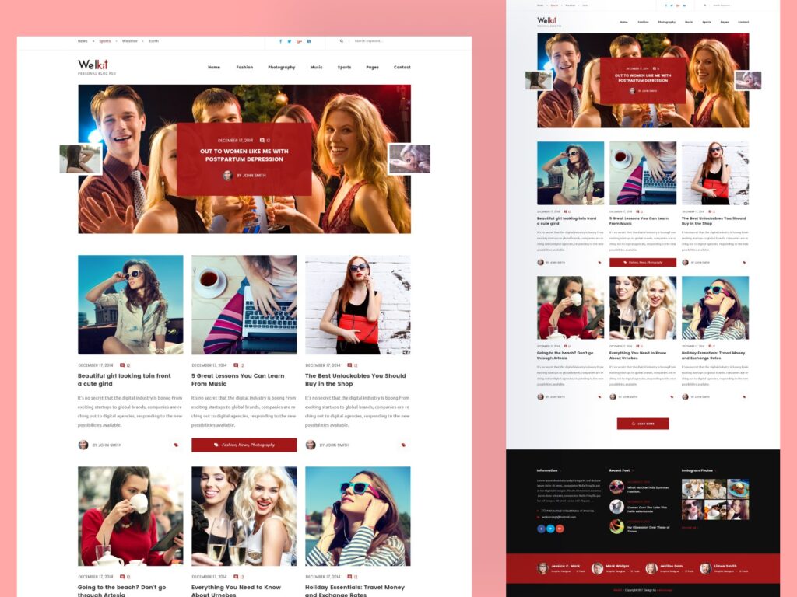This screenshot has height=597, width=797.
Task: Expand the Instagram Photos widget heading
Action: pyautogui.click(x=697, y=470)
